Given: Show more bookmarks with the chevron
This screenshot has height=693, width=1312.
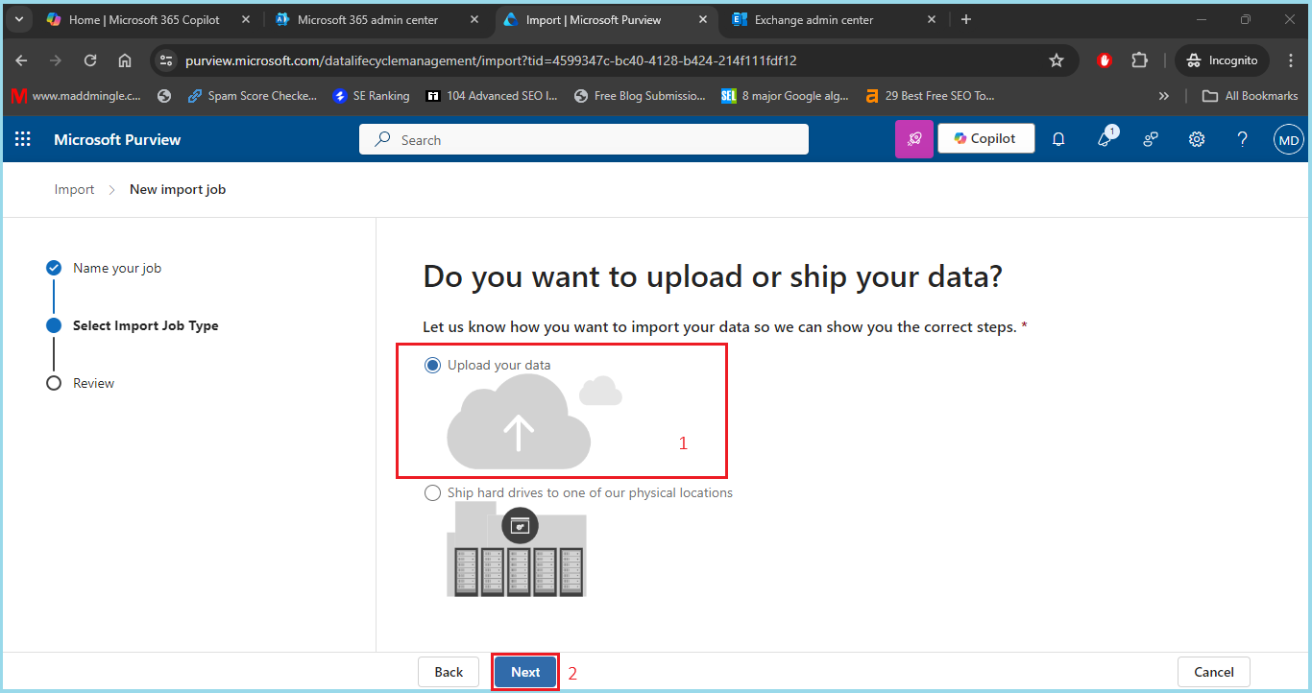Looking at the screenshot, I should [x=1164, y=96].
